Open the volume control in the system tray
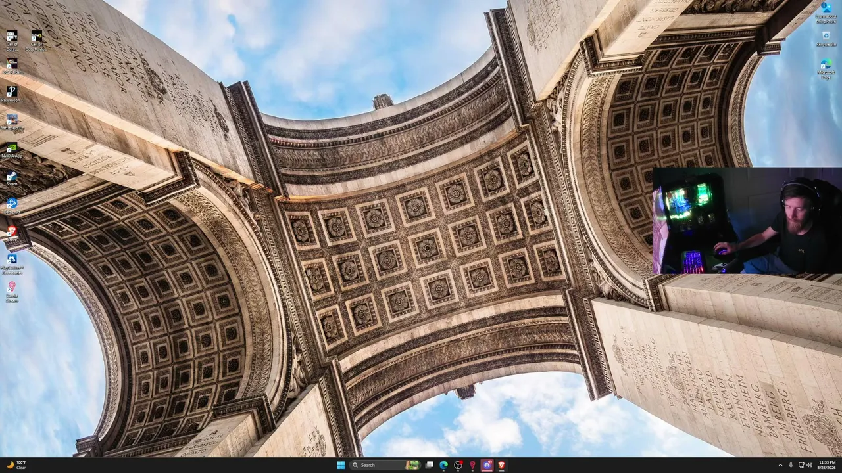This screenshot has height=473, width=842. pos(809,465)
